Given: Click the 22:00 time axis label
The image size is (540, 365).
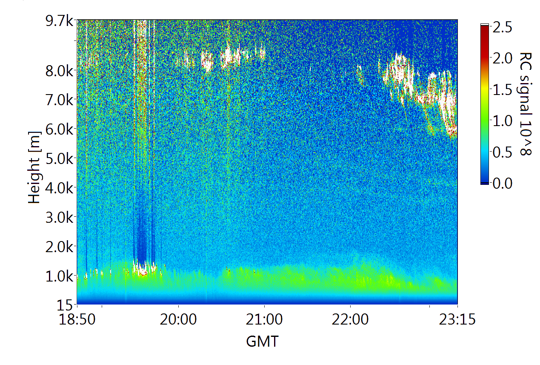Looking at the screenshot, I should point(350,319).
